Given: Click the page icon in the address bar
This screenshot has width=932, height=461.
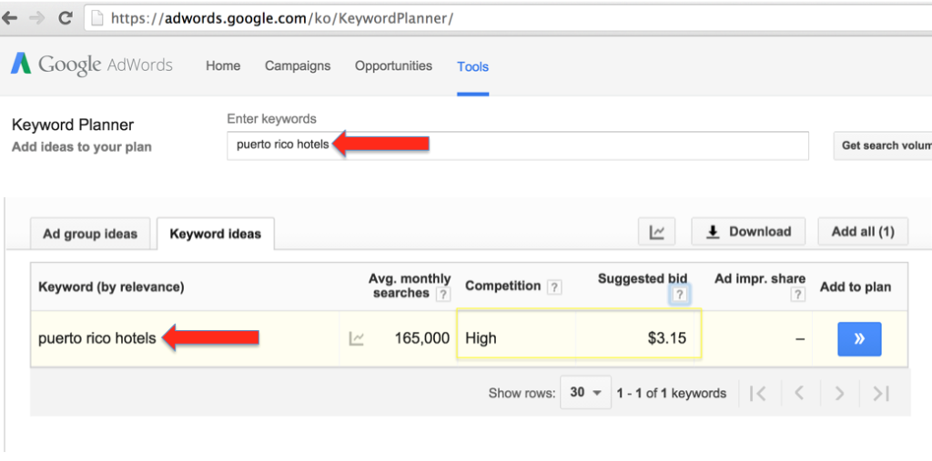Looking at the screenshot, I should 98,18.
